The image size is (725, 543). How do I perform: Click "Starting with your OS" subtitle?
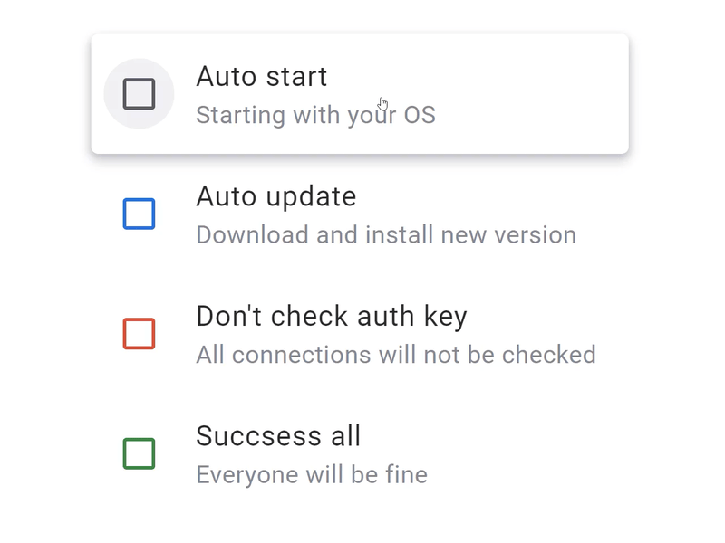pyautogui.click(x=315, y=115)
